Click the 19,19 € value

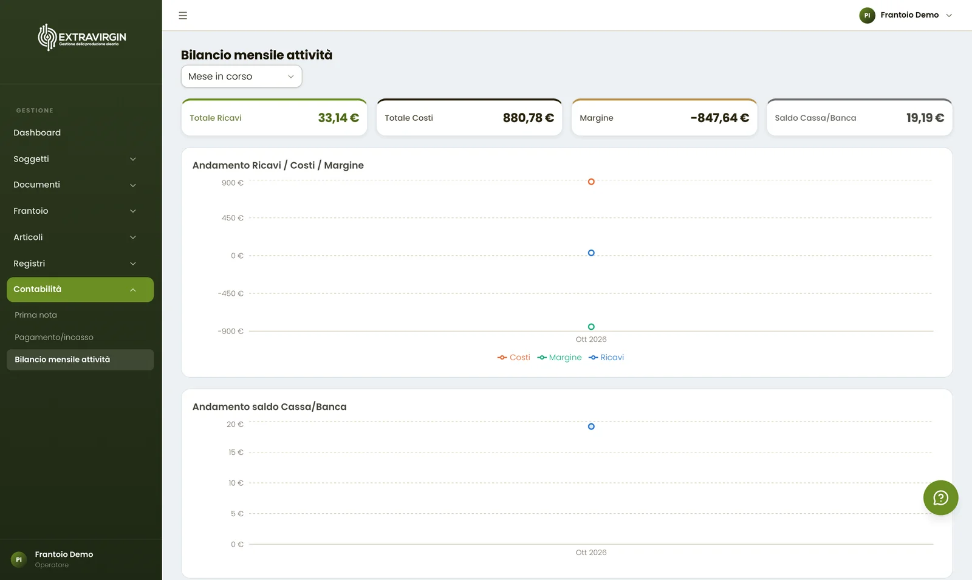point(925,118)
